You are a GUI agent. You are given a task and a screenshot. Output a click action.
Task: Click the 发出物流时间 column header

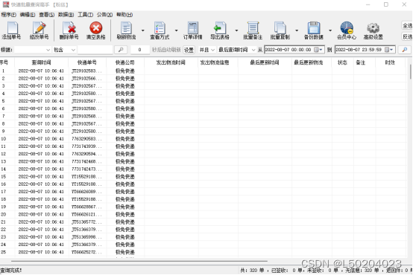click(x=171, y=62)
